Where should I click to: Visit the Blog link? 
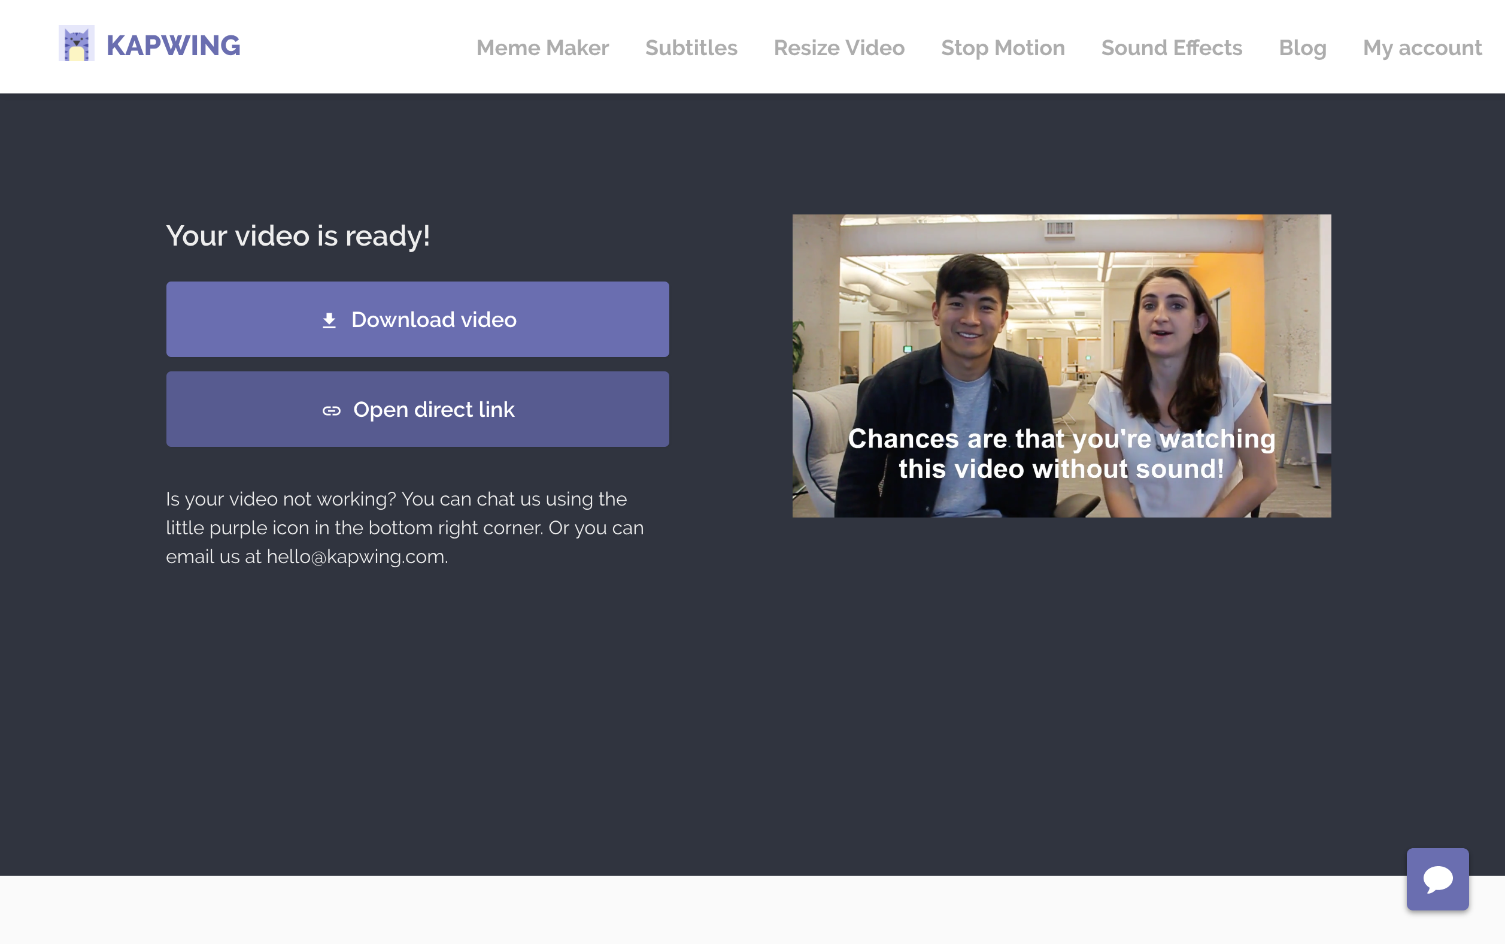click(1302, 48)
